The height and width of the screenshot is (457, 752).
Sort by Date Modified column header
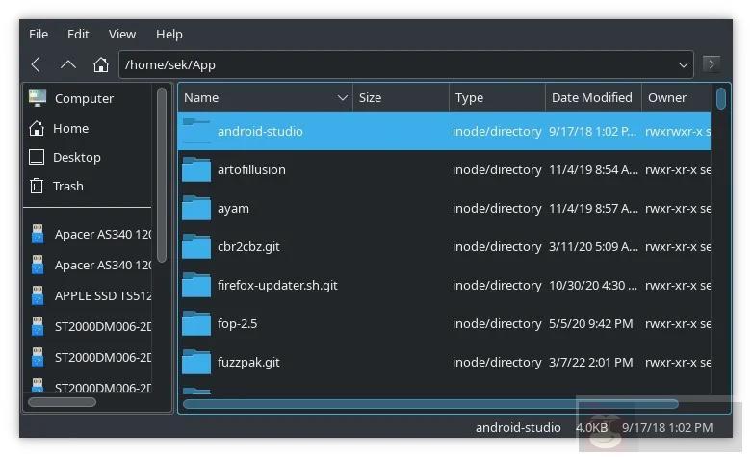(594, 98)
